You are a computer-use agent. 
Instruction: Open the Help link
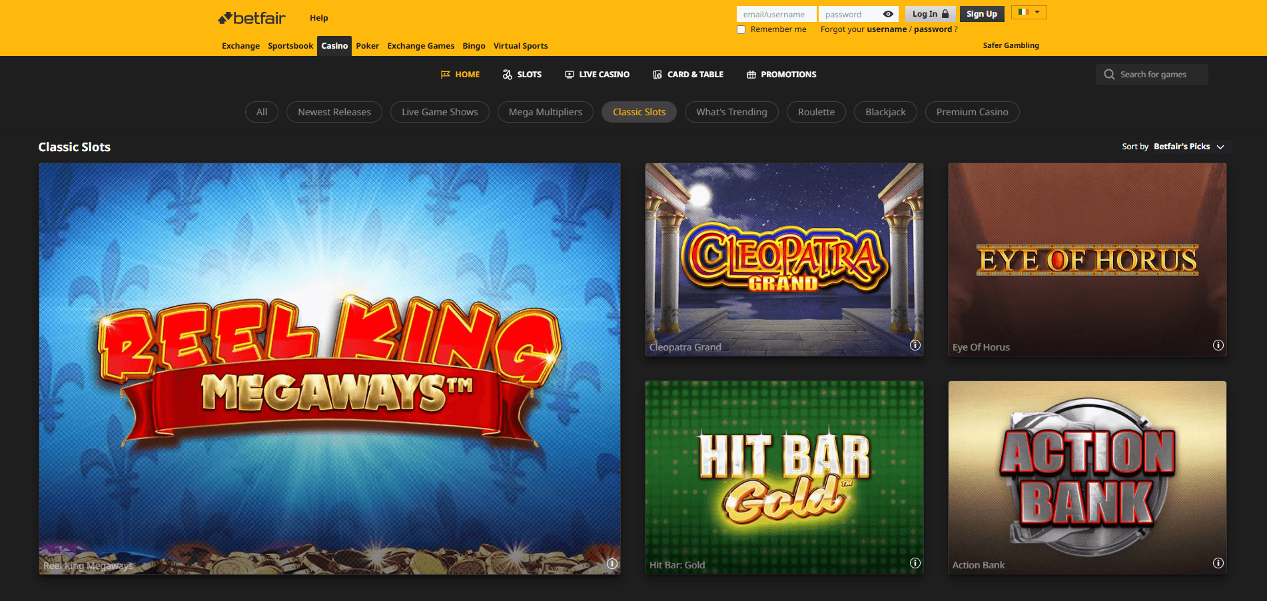pos(319,18)
